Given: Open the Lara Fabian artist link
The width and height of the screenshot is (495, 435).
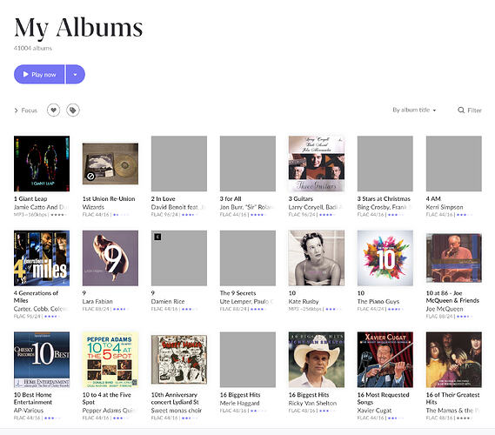Looking at the screenshot, I should [97, 302].
